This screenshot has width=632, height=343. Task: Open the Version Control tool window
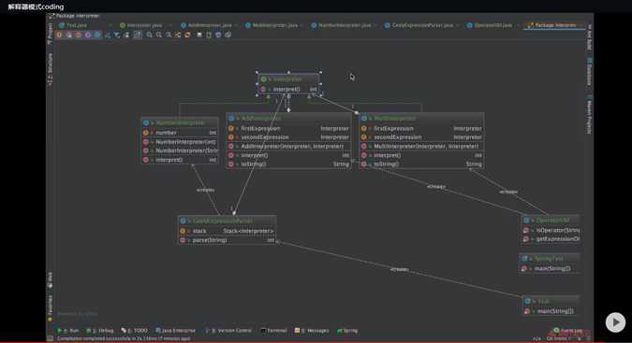[228, 331]
